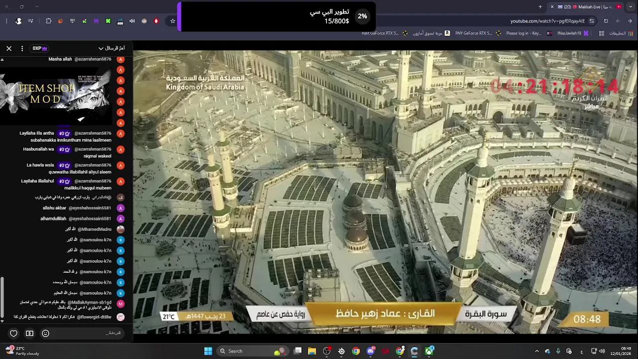Open the Extensions puzzle-piece icon
Screen dimensions: 638x359
point(48,21)
